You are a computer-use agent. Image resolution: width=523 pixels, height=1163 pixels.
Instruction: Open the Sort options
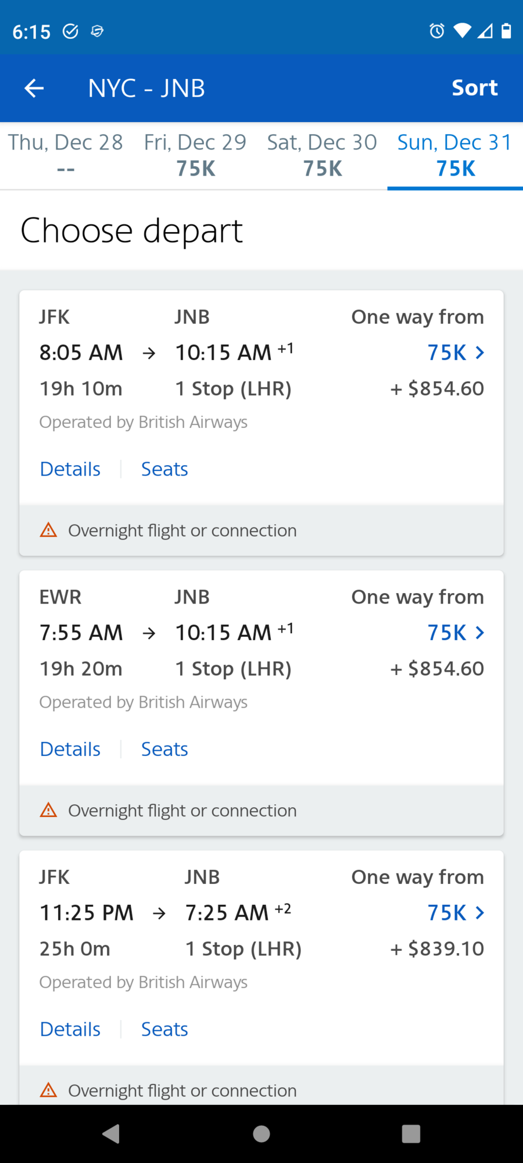[475, 88]
